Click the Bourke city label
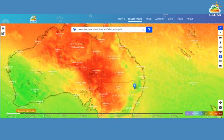 (119, 87)
